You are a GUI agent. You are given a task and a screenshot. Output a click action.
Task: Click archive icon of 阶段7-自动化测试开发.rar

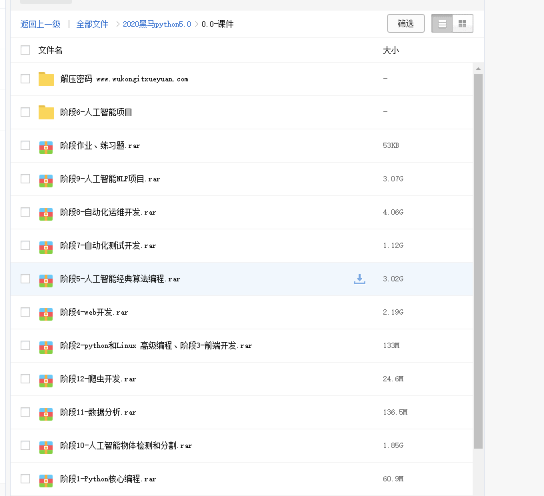(46, 247)
